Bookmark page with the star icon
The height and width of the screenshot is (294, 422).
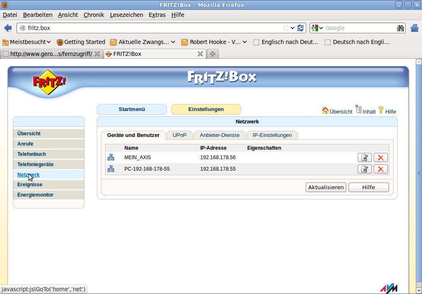tap(286, 28)
